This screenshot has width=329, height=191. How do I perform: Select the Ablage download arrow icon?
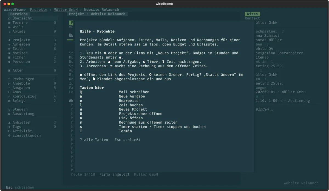(10, 31)
